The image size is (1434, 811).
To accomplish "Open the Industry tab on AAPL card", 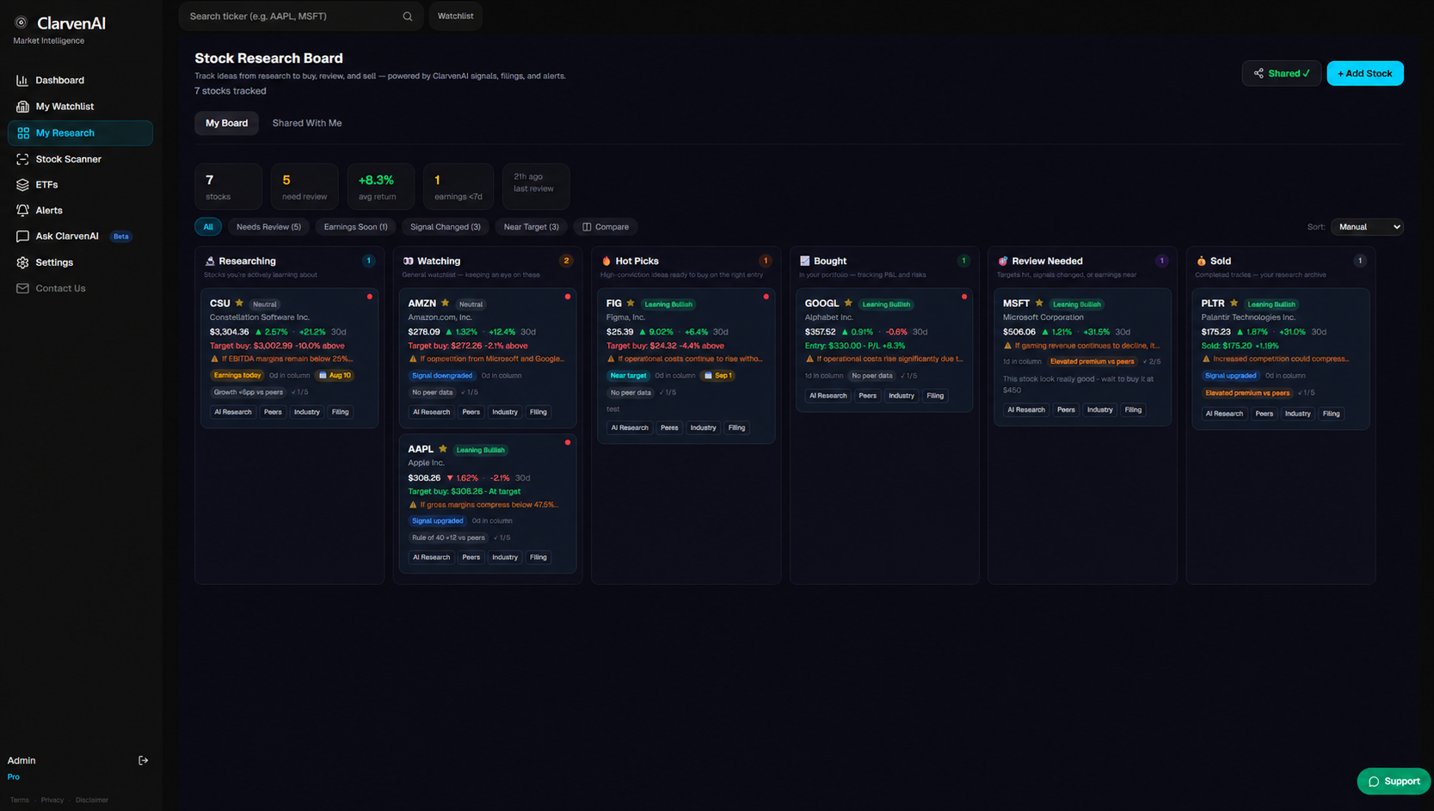I will (x=505, y=557).
